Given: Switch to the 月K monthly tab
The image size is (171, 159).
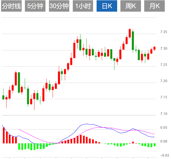Looking at the screenshot, I should point(154,6).
